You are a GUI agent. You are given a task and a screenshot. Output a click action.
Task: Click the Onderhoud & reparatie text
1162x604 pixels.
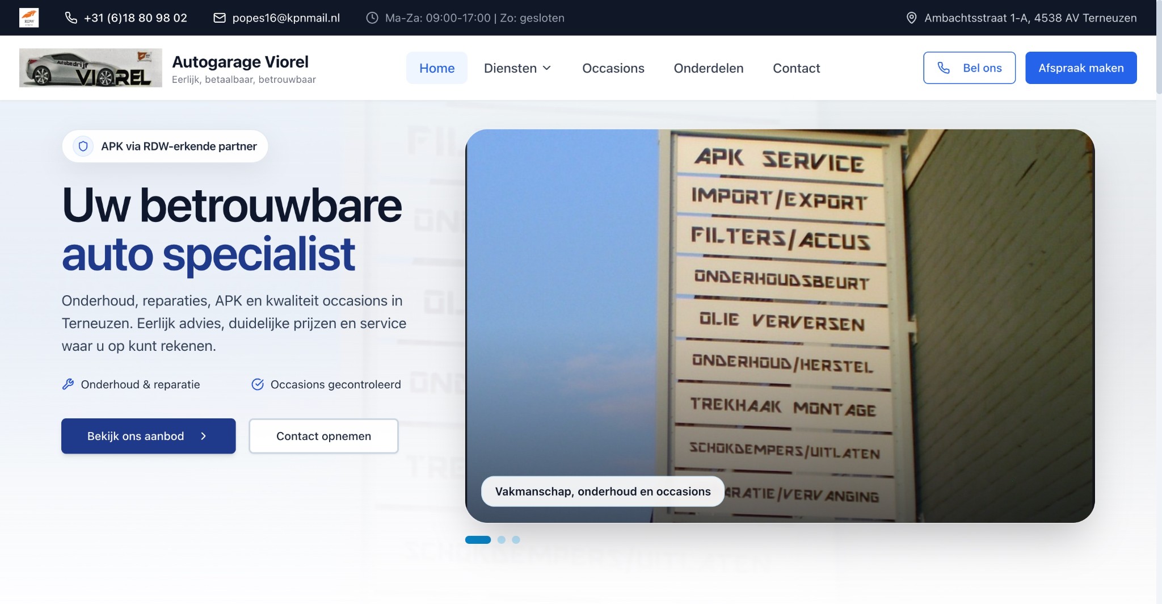[140, 384]
